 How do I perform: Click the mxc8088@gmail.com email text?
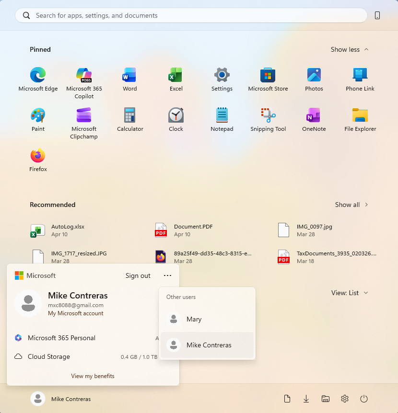coord(76,305)
